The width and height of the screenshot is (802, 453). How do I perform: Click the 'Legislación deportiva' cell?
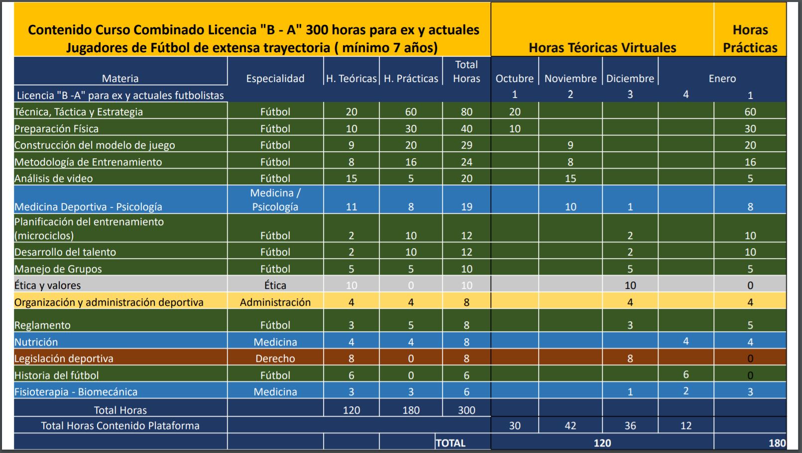[120, 357]
